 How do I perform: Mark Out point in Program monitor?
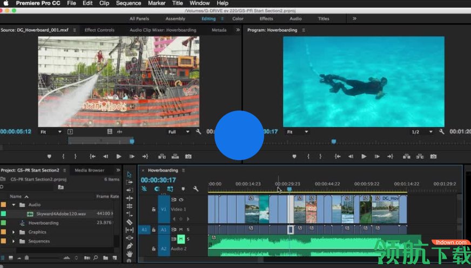(x=320, y=156)
